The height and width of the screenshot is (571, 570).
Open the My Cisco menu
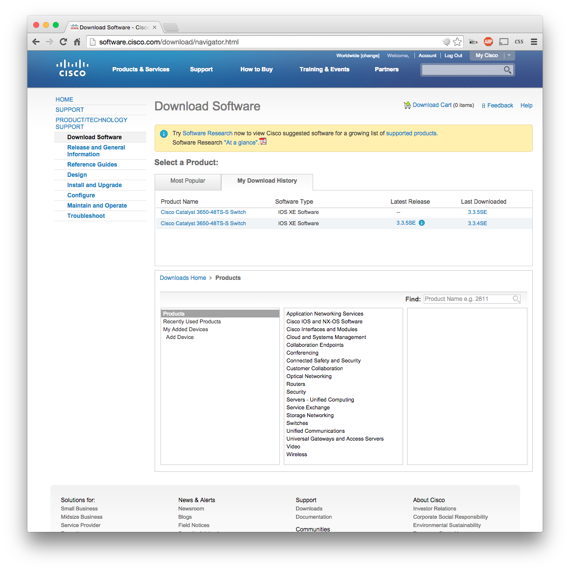[x=486, y=55]
